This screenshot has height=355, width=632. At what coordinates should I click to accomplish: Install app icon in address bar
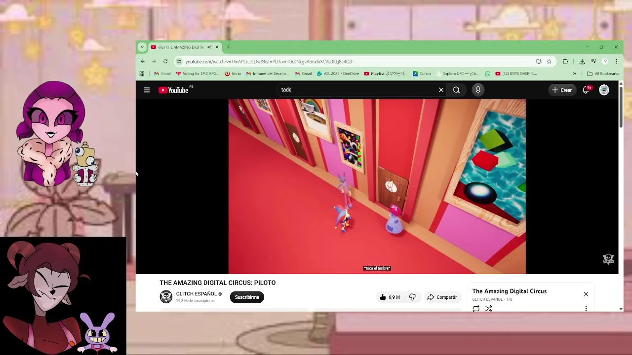click(x=539, y=62)
